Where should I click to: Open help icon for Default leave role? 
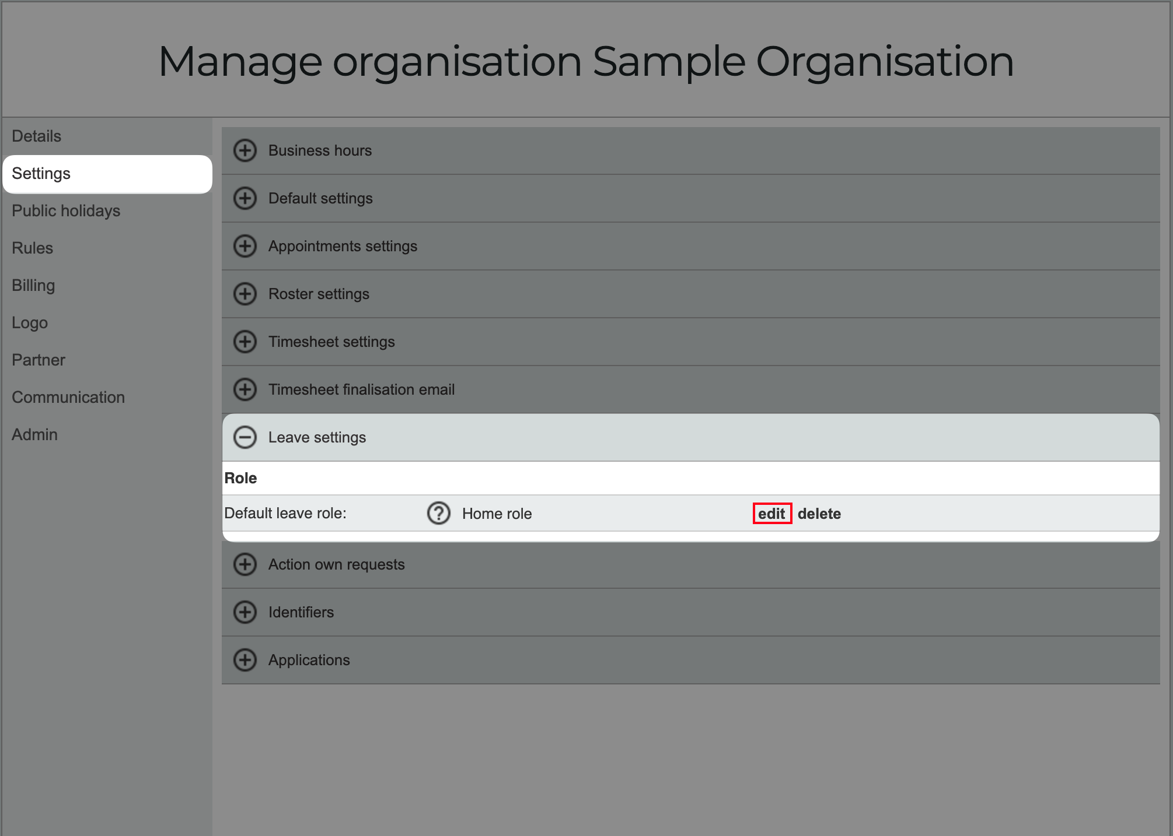[x=439, y=513]
